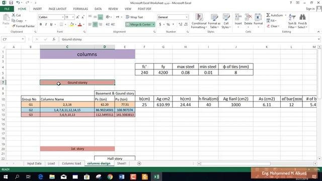Viewport: 322px width, 181px height.
Task: Open the borders dropdown
Action: (x=65, y=25)
